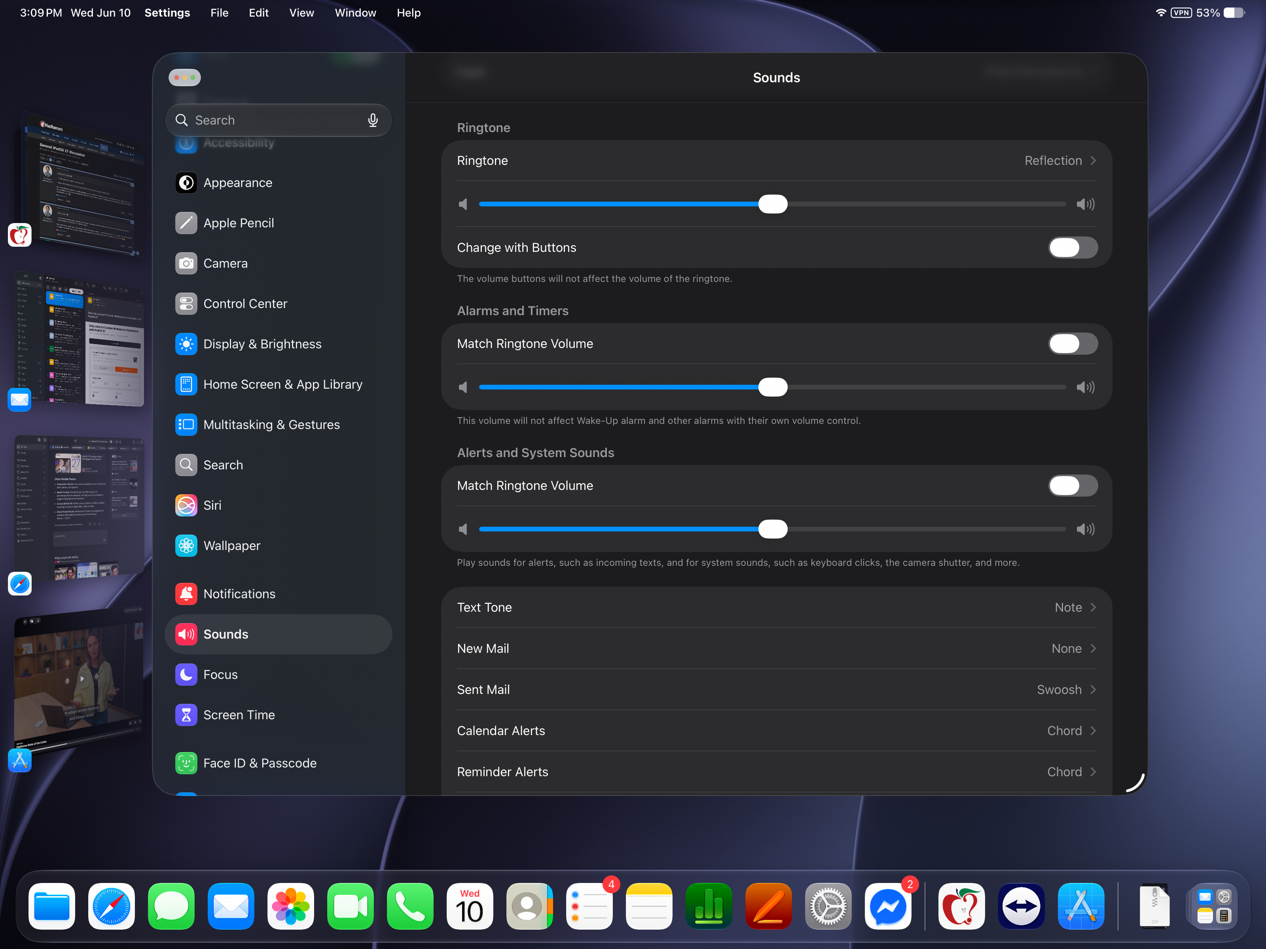Open Text Tone selection showing Note
This screenshot has width=1266, height=949.
776,607
